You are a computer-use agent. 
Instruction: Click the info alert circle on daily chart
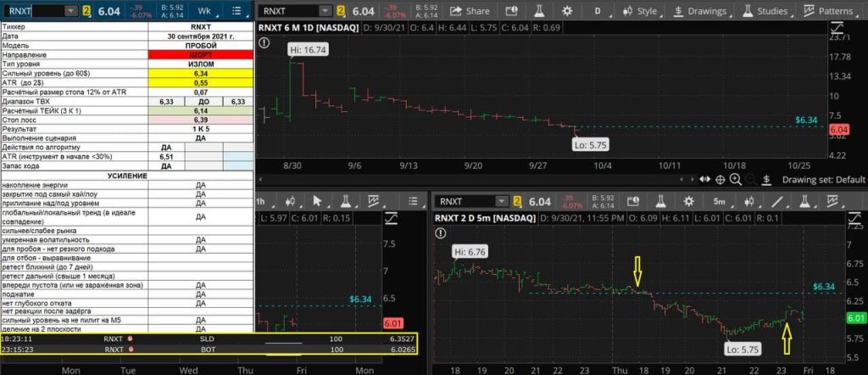pos(264,42)
